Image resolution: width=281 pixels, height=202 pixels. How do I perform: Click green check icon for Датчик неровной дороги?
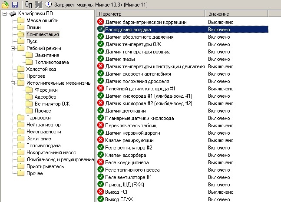tap(100, 132)
